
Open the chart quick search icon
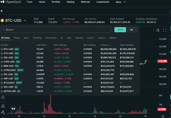pyautogui.click(x=158, y=30)
